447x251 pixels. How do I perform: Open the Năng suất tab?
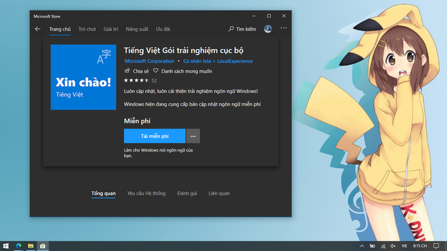point(137,29)
